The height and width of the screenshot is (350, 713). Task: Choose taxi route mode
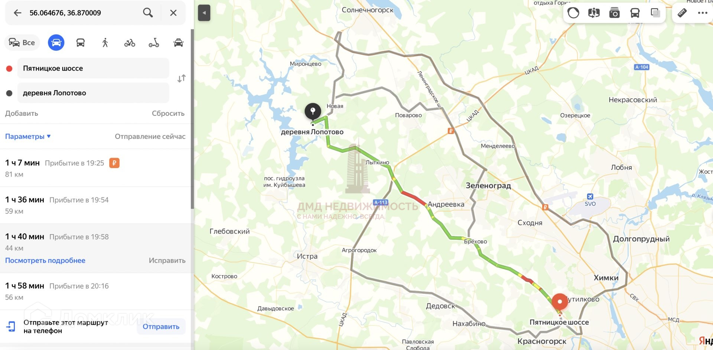(179, 43)
